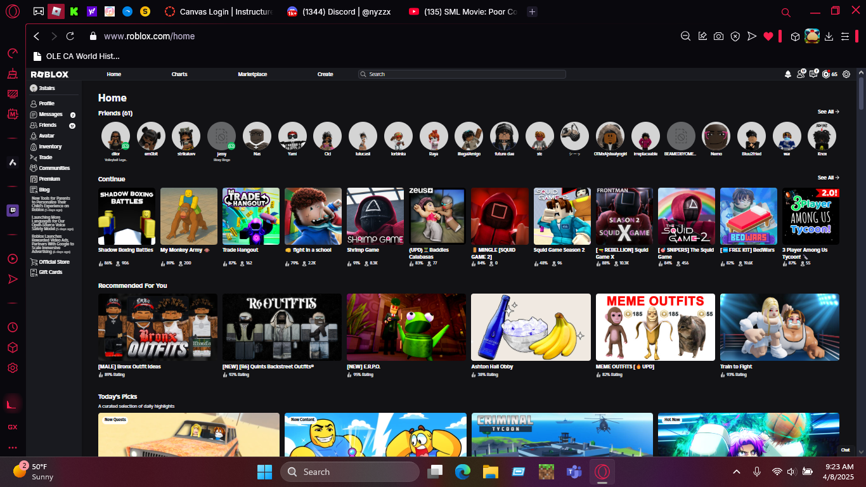Click the Roblox notifications bell
Image resolution: width=866 pixels, height=487 pixels.
click(788, 74)
